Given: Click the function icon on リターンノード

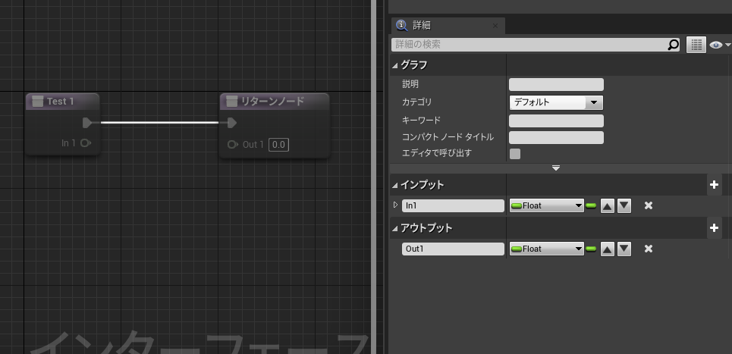Looking at the screenshot, I should click(231, 102).
